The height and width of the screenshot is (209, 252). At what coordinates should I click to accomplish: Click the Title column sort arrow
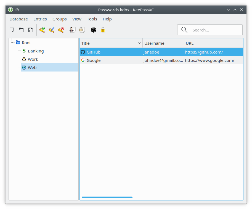coord(139,43)
